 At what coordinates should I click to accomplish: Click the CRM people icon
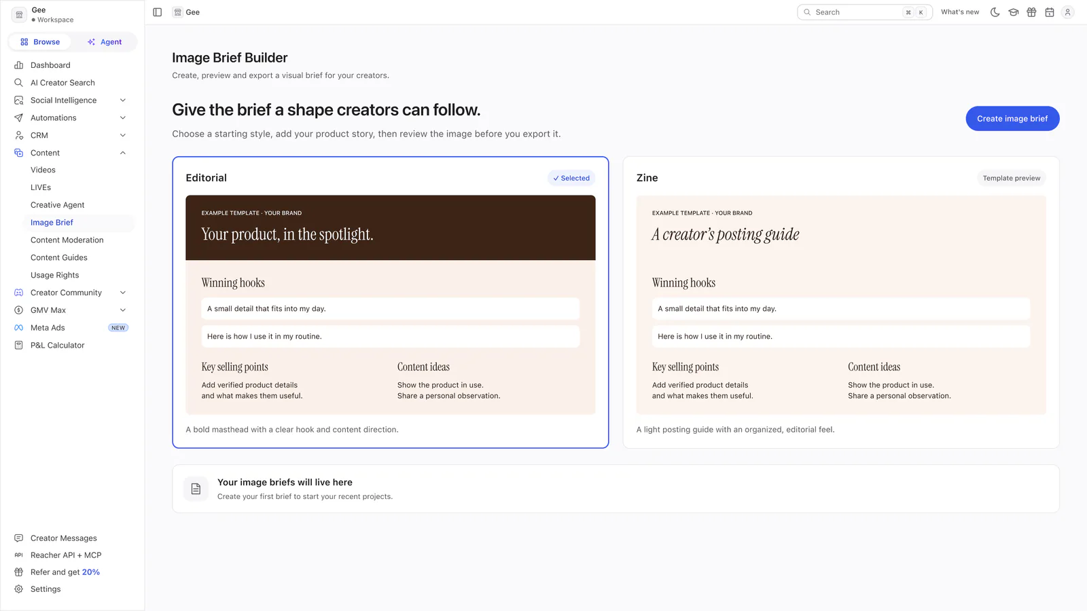pyautogui.click(x=19, y=135)
